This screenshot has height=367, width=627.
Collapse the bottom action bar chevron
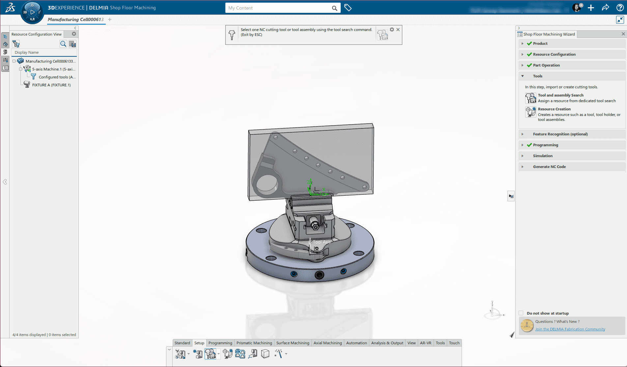[169, 350]
